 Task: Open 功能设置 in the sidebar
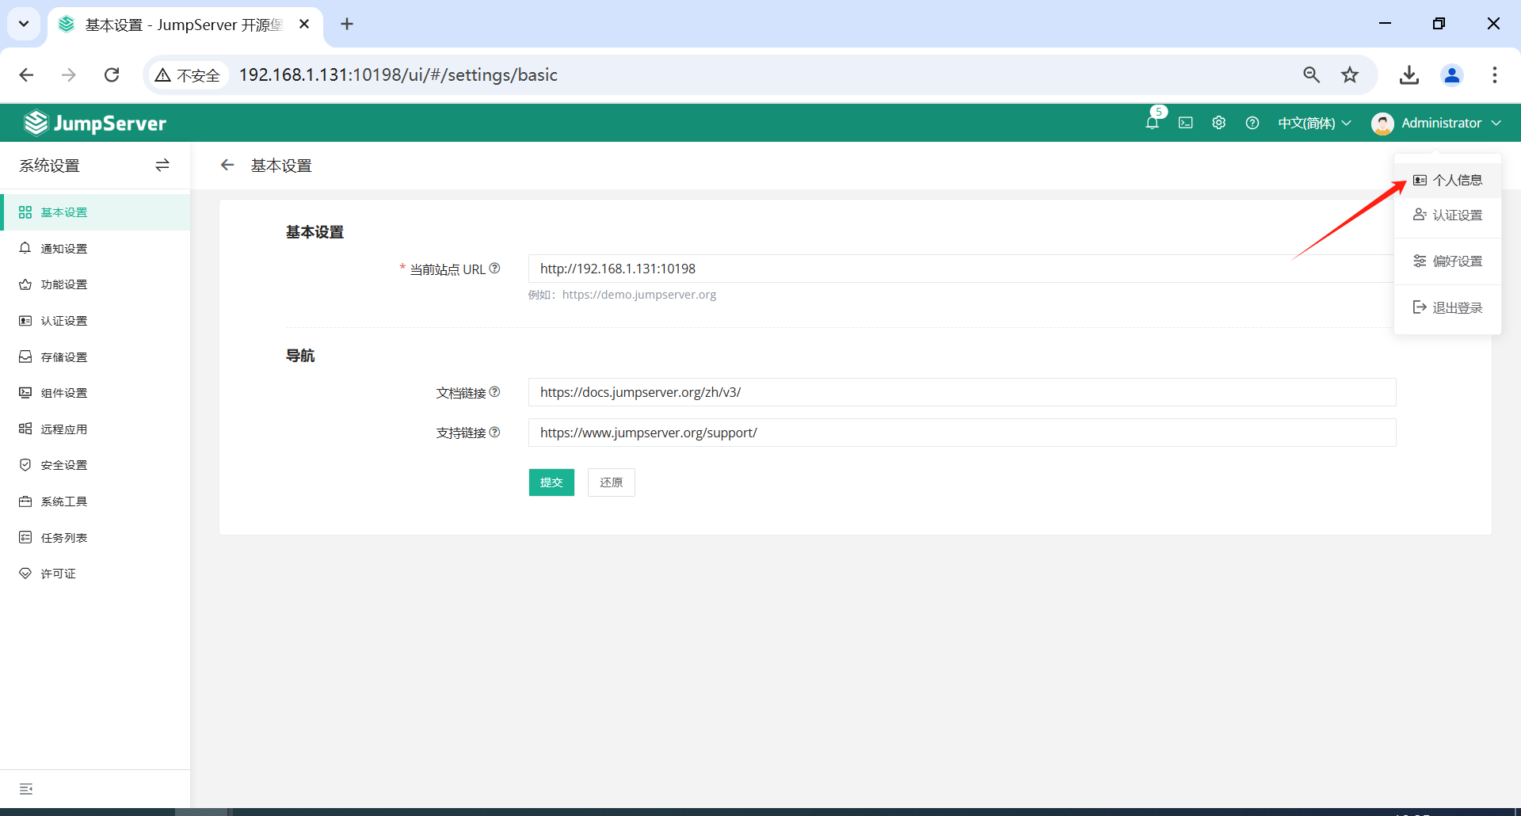pyautogui.click(x=95, y=284)
